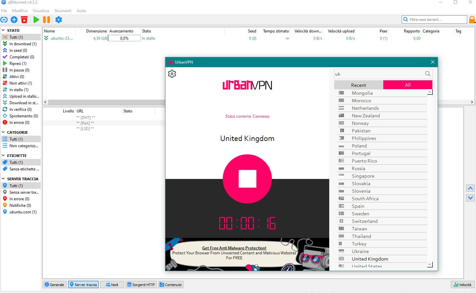Select the Recent tab in UrbanVPN
The height and width of the screenshot is (293, 476).
359,85
